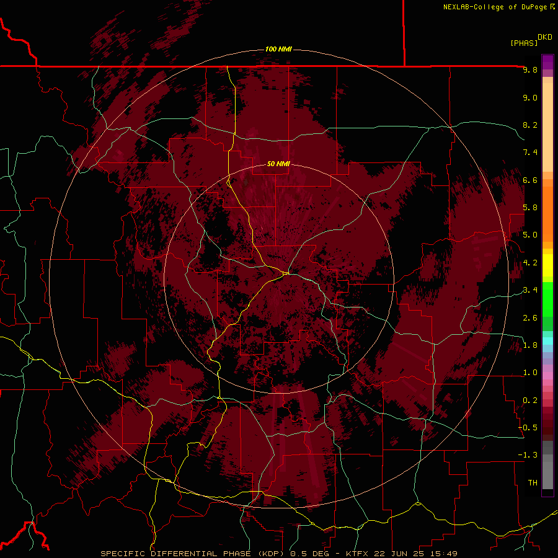Click the 50 NMI range ring label
558x558 pixels.
[278, 164]
